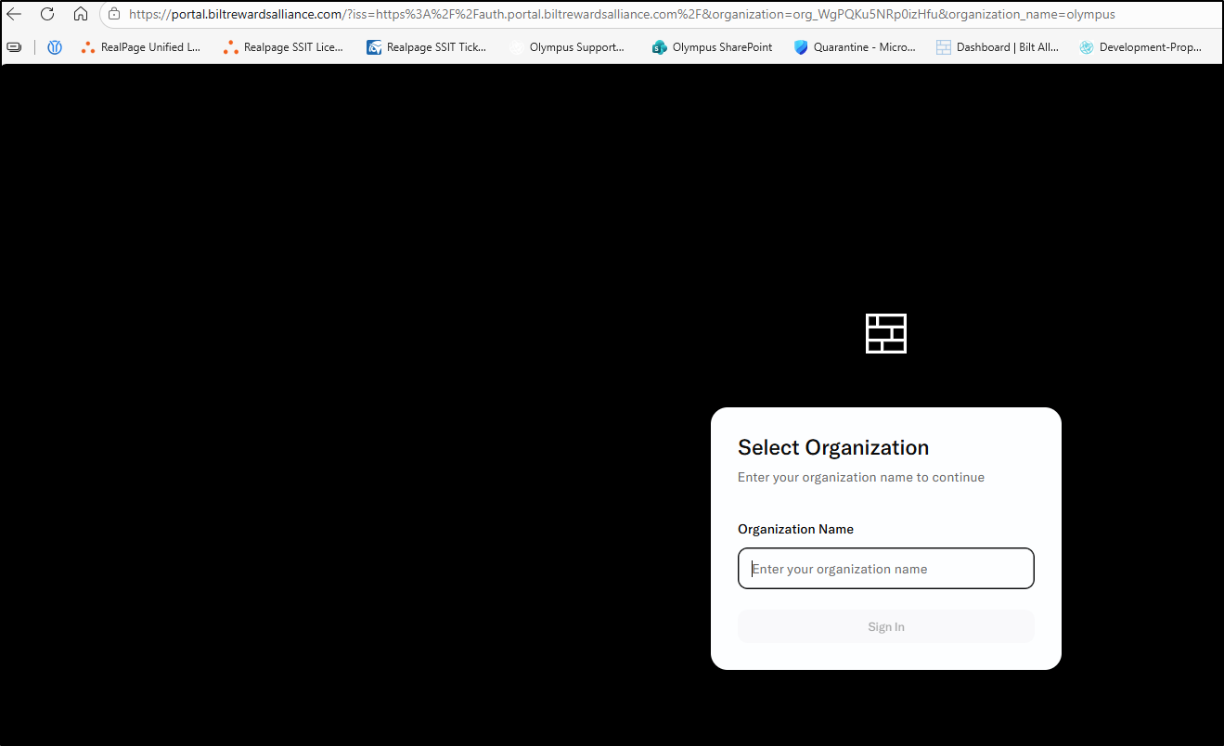Open the blue circular bookmark icon
This screenshot has width=1224, height=746.
pos(55,47)
